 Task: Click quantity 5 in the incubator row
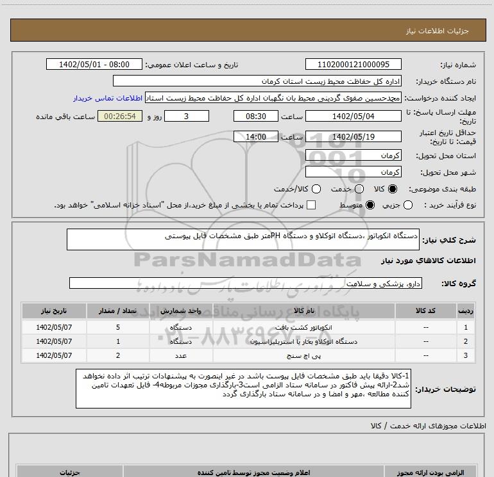pyautogui.click(x=118, y=327)
